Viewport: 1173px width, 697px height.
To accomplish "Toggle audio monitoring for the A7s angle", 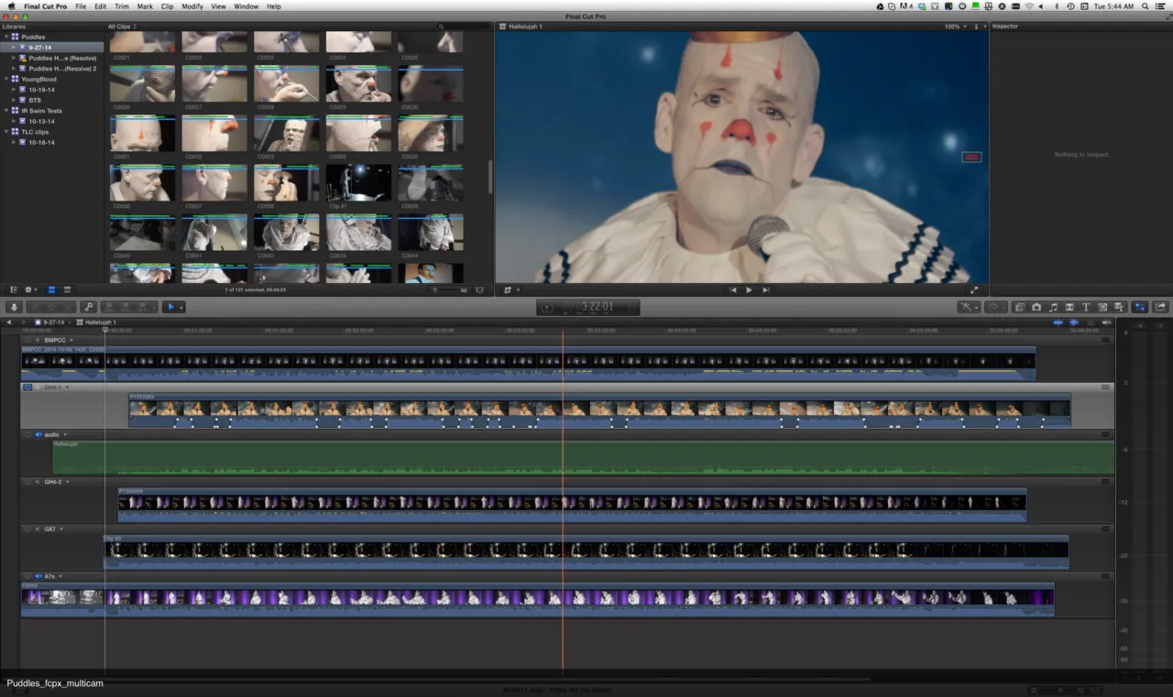I will click(x=38, y=576).
